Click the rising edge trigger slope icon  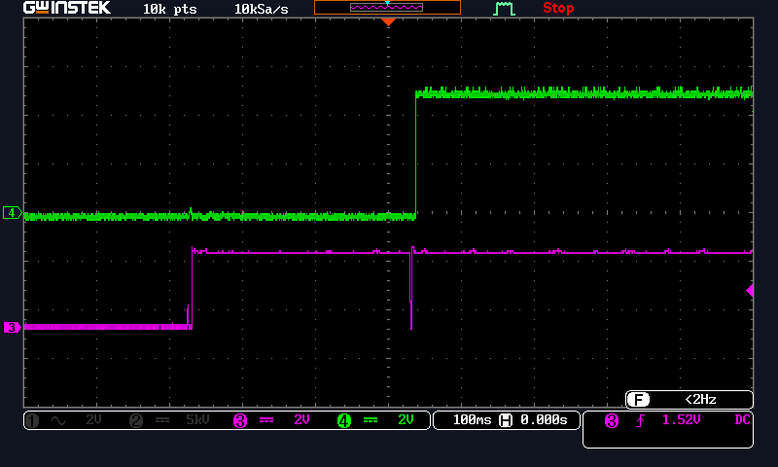[641, 421]
